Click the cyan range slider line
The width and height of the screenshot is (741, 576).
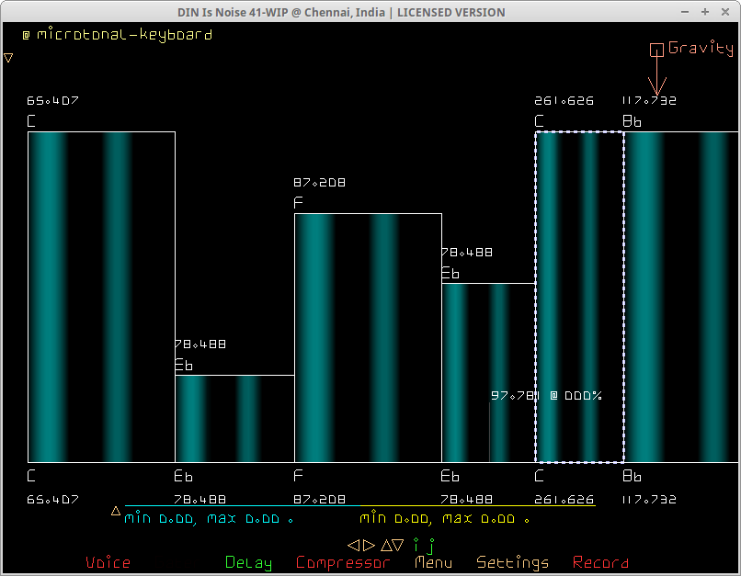click(239, 505)
